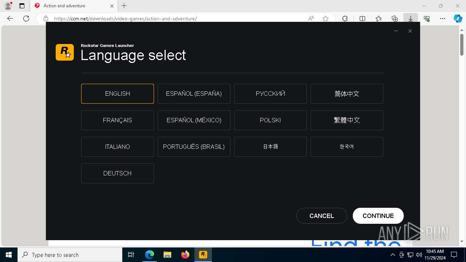Open Firefox from the taskbar
Viewport: 466px width, 262px height.
[185, 255]
